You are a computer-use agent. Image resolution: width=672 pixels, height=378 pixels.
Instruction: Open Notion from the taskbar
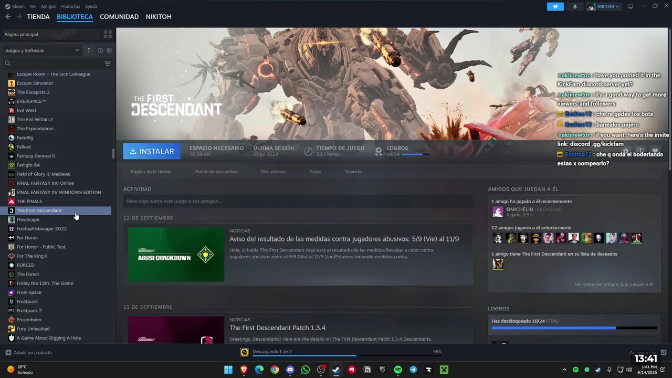click(x=367, y=370)
